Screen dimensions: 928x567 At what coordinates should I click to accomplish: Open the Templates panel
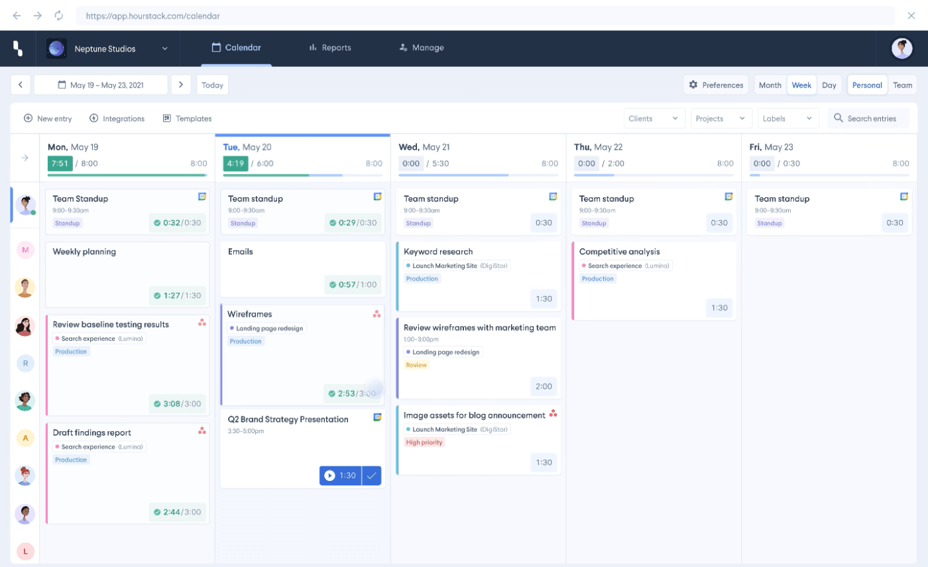(x=187, y=119)
